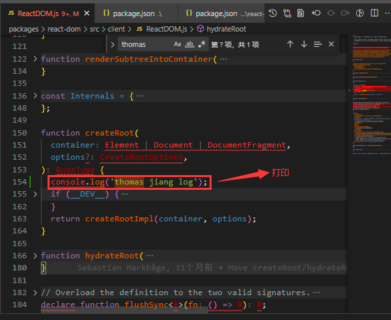Click the cube symbol icon beside hydrateRoot
Image resolution: width=391 pixels, height=320 pixels.
coord(200,29)
